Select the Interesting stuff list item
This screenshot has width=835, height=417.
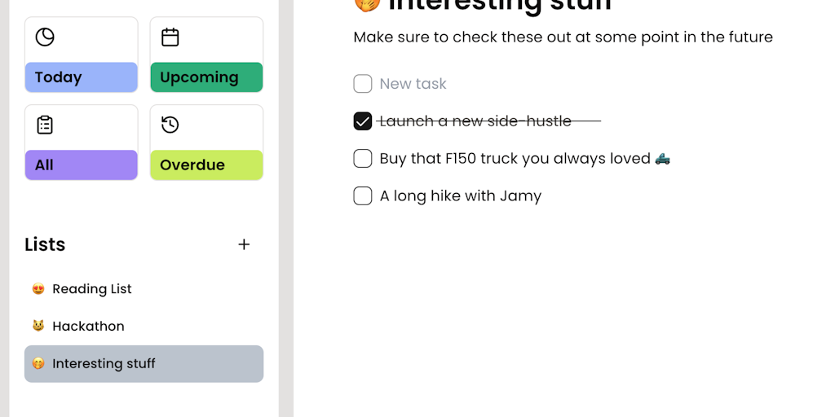(x=104, y=363)
